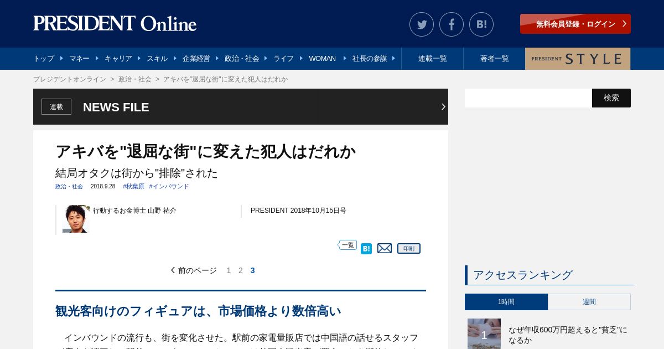Open author name 行動するお金博士 山野 祐介

coord(134,211)
